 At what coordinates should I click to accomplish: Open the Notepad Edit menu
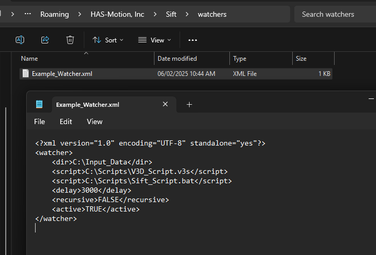pyautogui.click(x=65, y=122)
